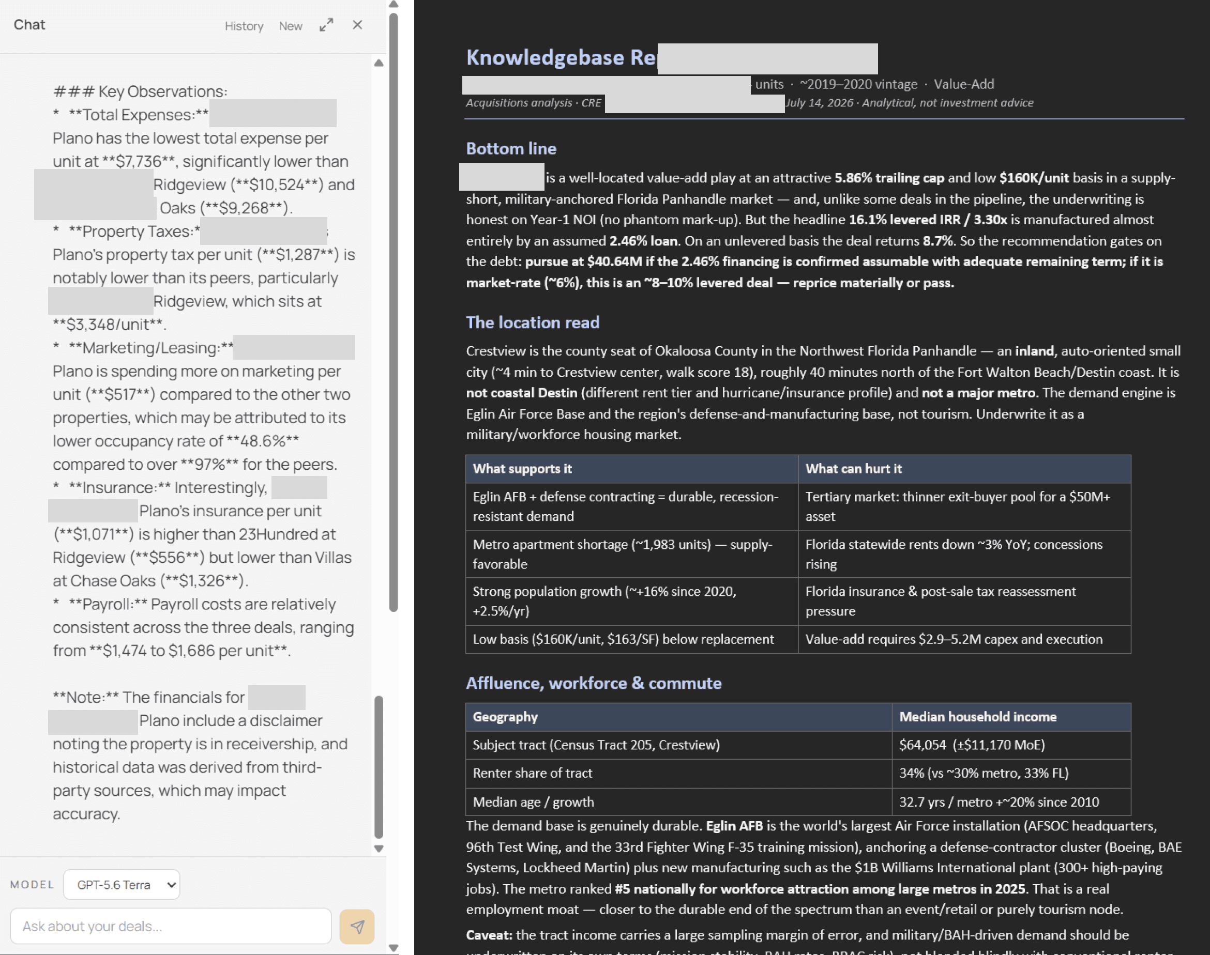
Task: Click '$64,054 (±$11,170 MoE)' cell
Action: click(x=1011, y=745)
